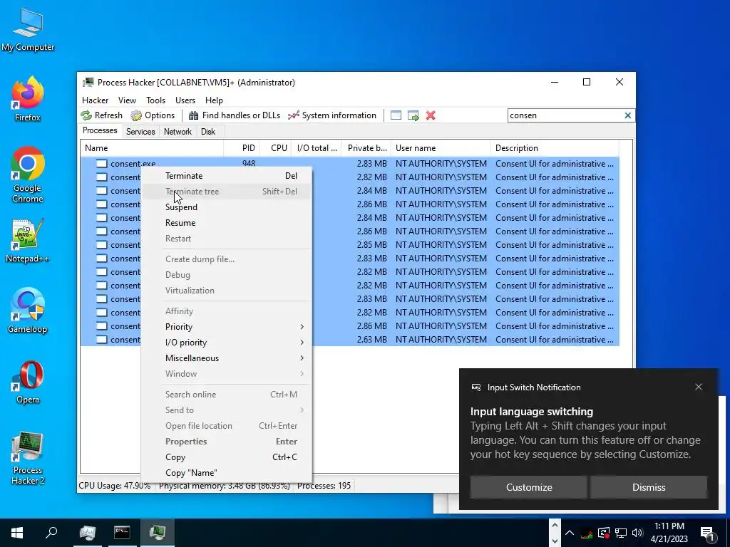This screenshot has height=547, width=730.
Task: Click the I/O total column header
Action: pos(317,148)
